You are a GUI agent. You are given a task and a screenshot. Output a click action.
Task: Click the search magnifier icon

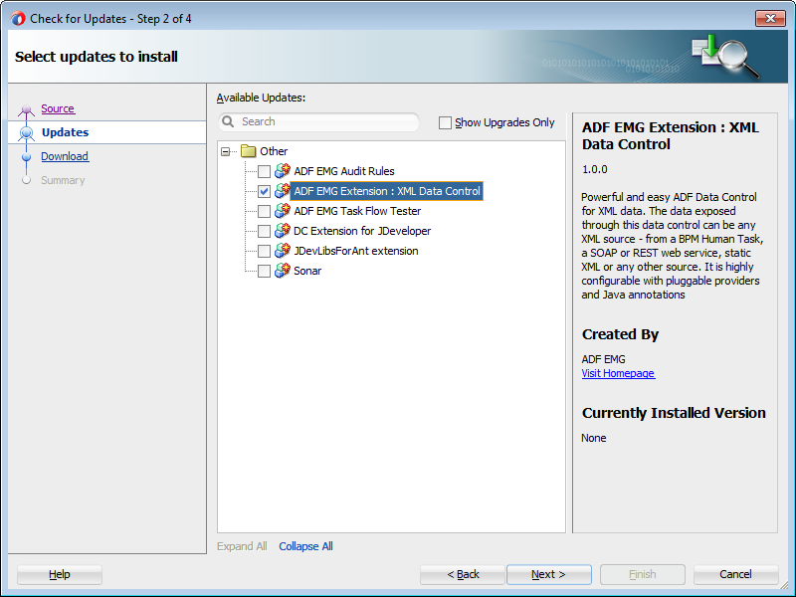click(229, 121)
